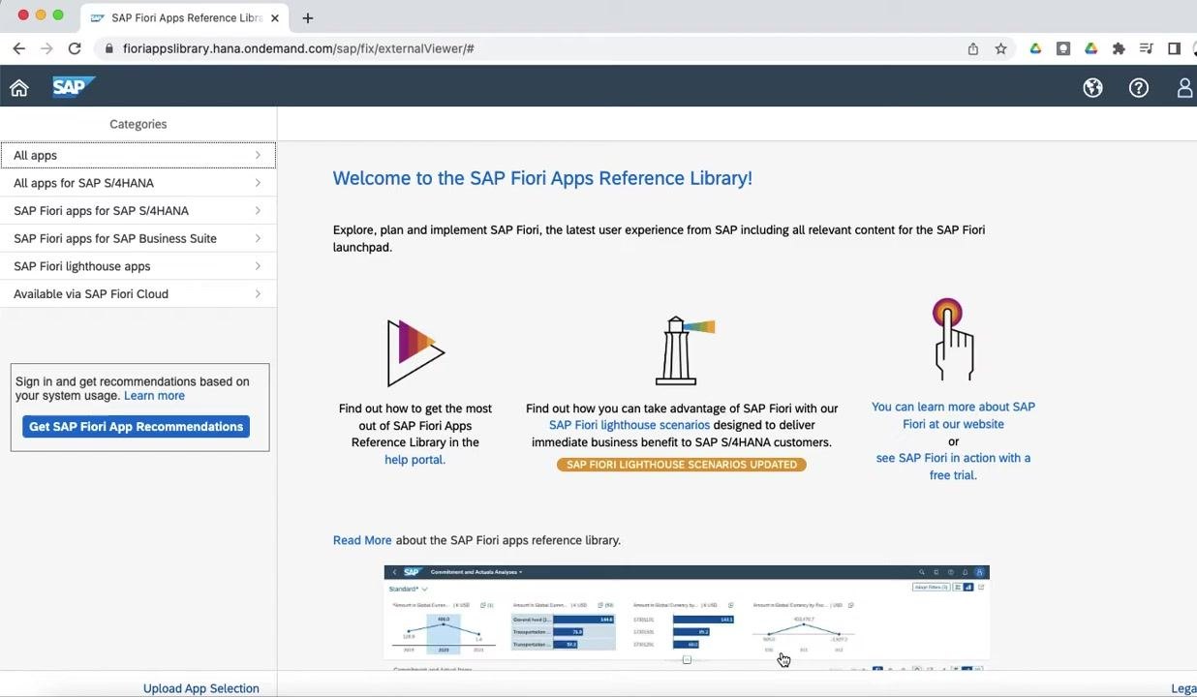
Task: Click SAP Fiori Lighthouse Scenarios Updated badge
Action: [x=682, y=465]
